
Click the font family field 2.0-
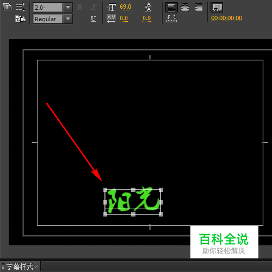(x=48, y=8)
